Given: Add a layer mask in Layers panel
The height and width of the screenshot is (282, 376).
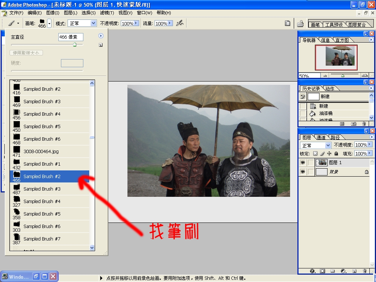Looking at the screenshot, I should (322, 271).
